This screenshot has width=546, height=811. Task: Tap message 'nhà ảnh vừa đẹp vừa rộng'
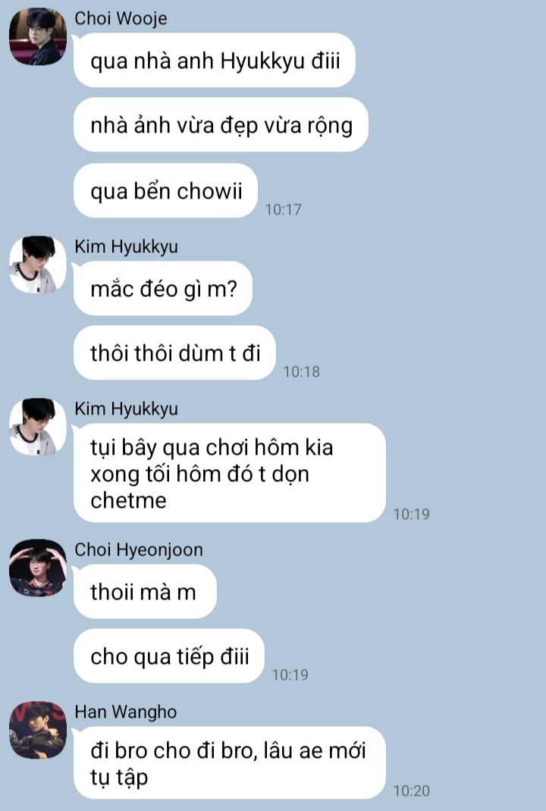click(x=221, y=124)
